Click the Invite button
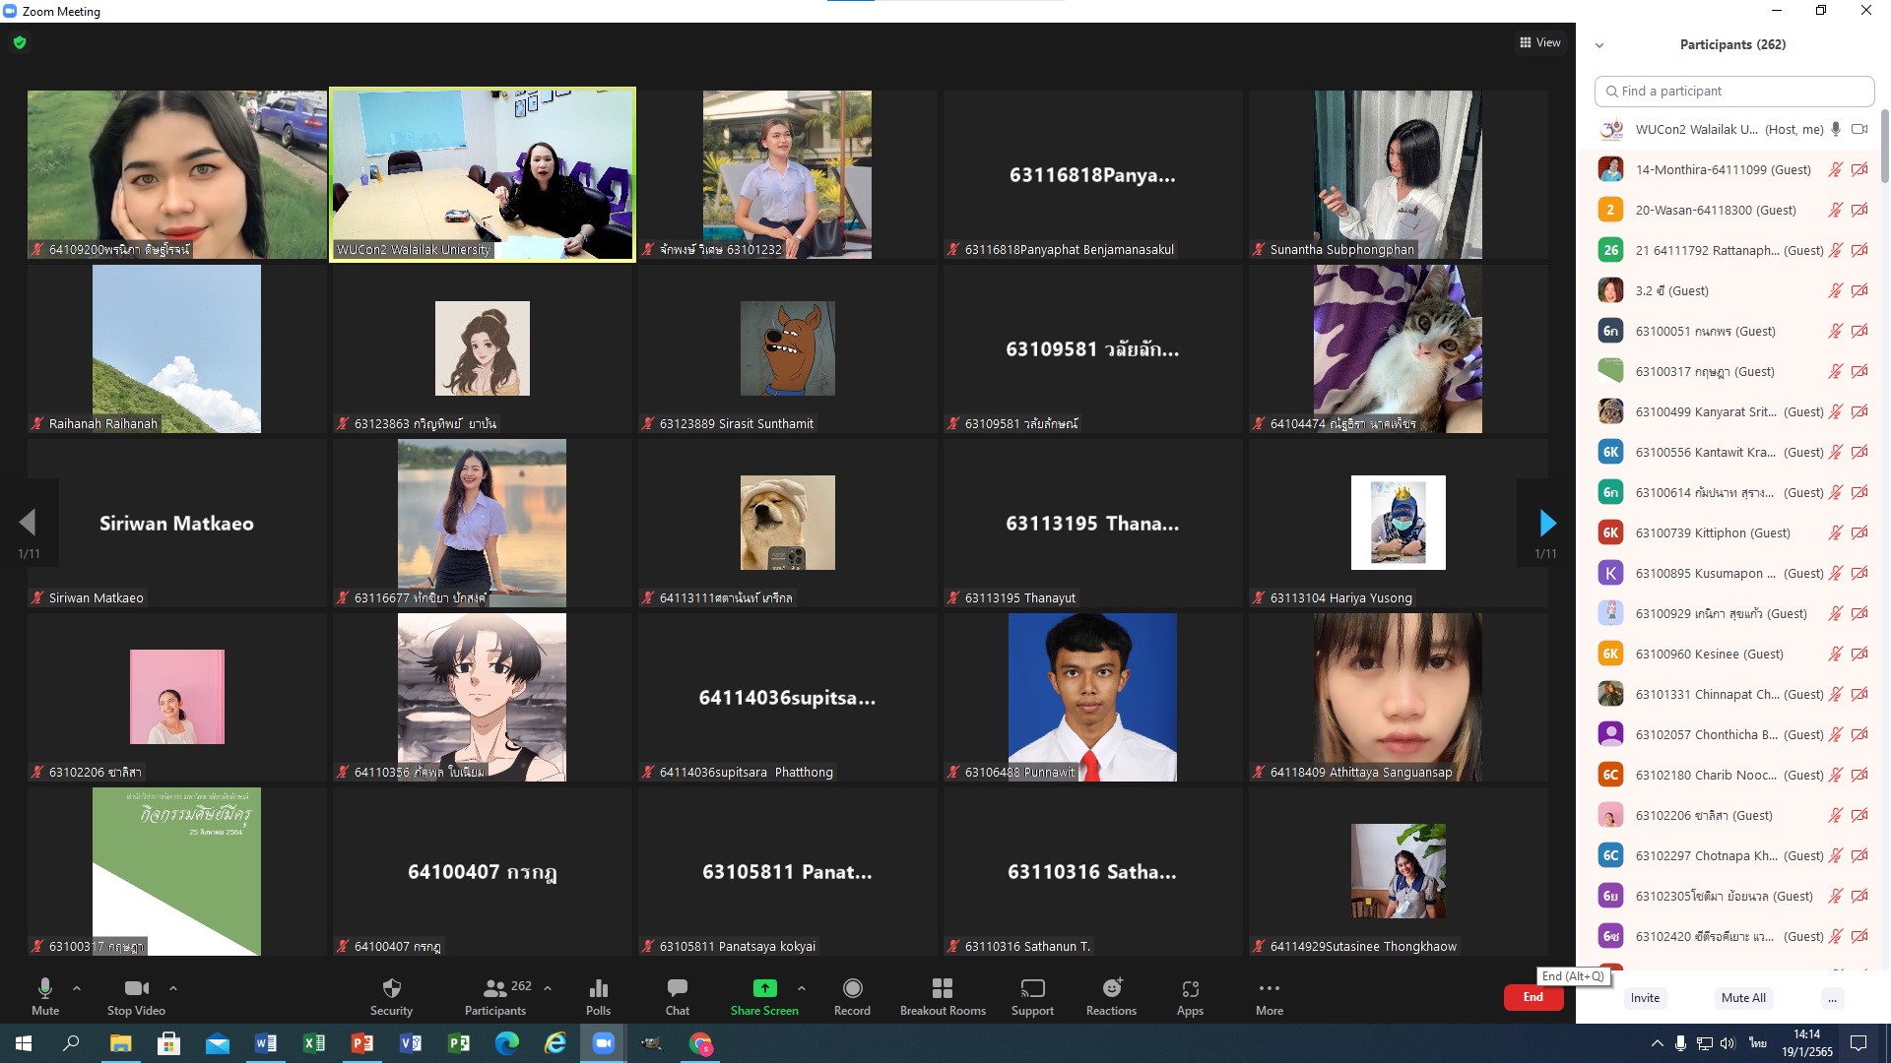Viewport: 1891px width, 1063px height. coord(1645,998)
